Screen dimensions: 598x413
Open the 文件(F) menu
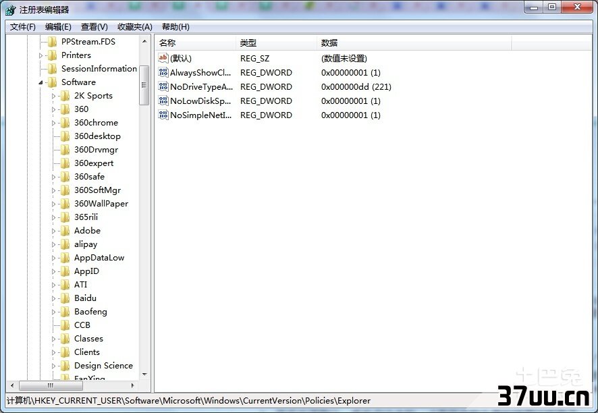pos(23,27)
